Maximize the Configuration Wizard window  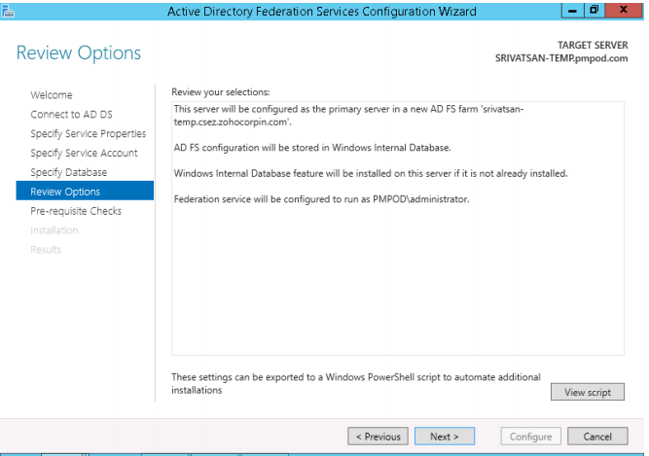pyautogui.click(x=594, y=10)
